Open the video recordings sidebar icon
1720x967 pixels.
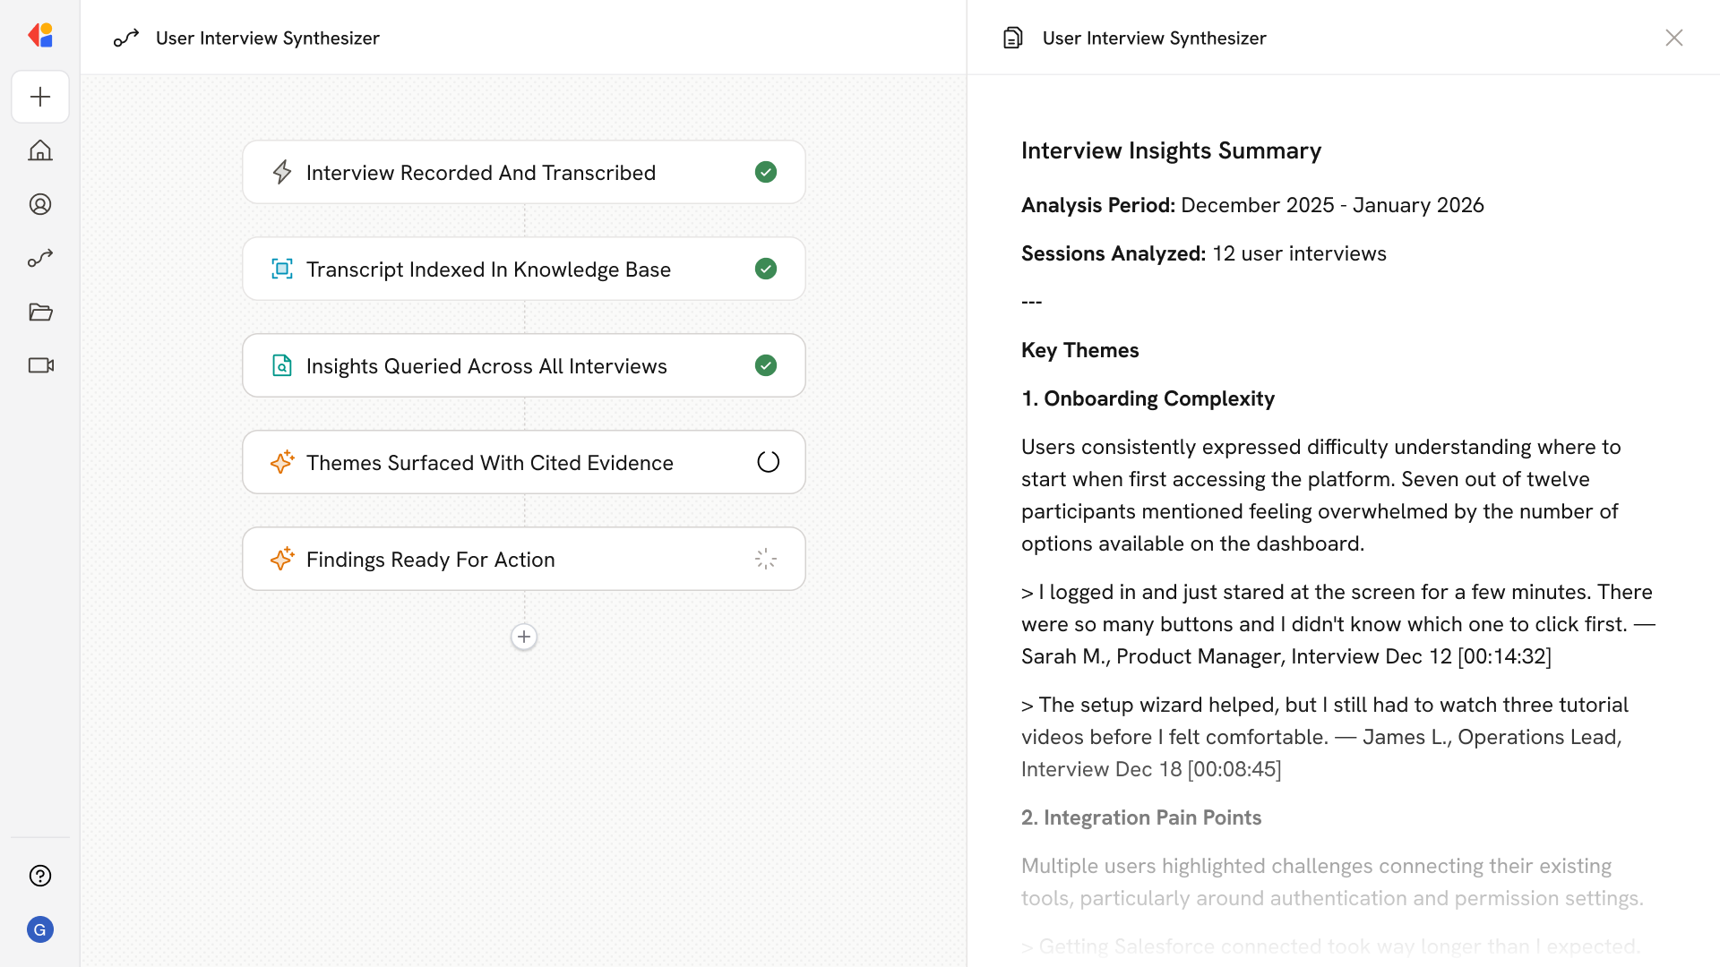point(39,365)
